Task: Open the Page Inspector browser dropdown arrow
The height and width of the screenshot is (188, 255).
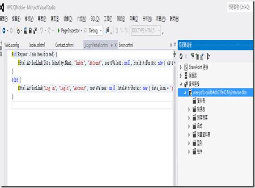Action: pos(81,30)
